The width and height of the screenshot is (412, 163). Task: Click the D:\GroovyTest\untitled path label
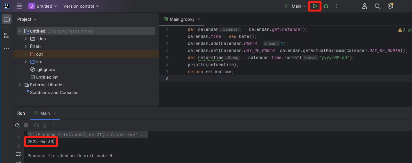click(70, 31)
